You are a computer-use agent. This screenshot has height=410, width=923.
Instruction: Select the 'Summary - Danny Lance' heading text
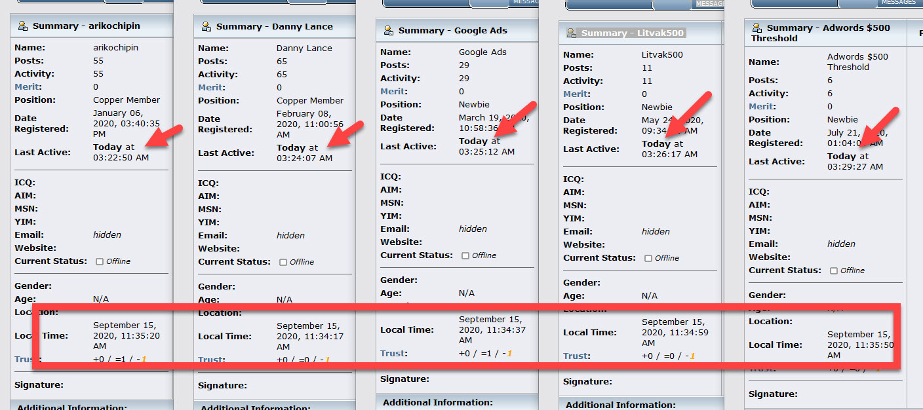point(275,27)
